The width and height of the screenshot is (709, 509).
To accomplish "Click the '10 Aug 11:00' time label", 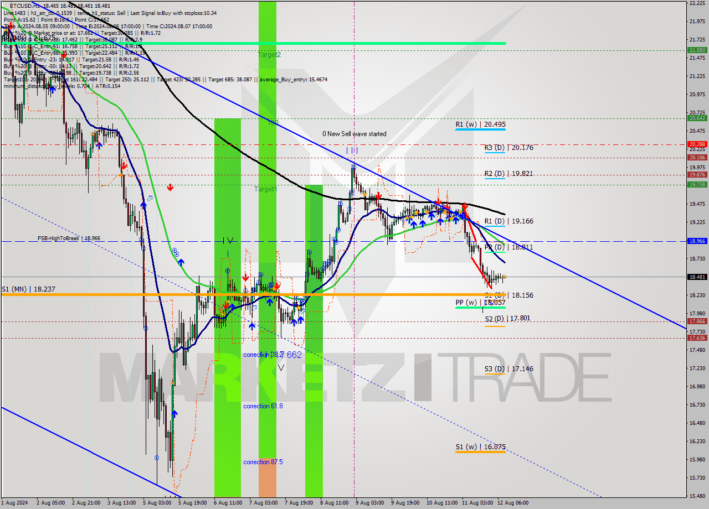I will pos(442,503).
